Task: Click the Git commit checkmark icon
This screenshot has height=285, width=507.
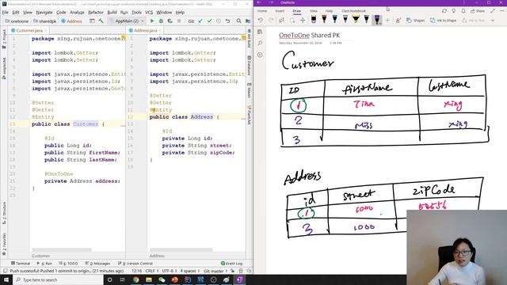Action: click(209, 21)
